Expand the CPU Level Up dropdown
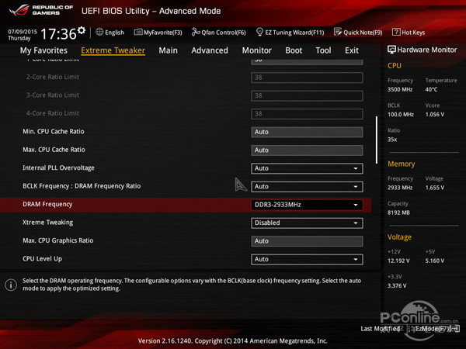The image size is (466, 349). coord(307,259)
